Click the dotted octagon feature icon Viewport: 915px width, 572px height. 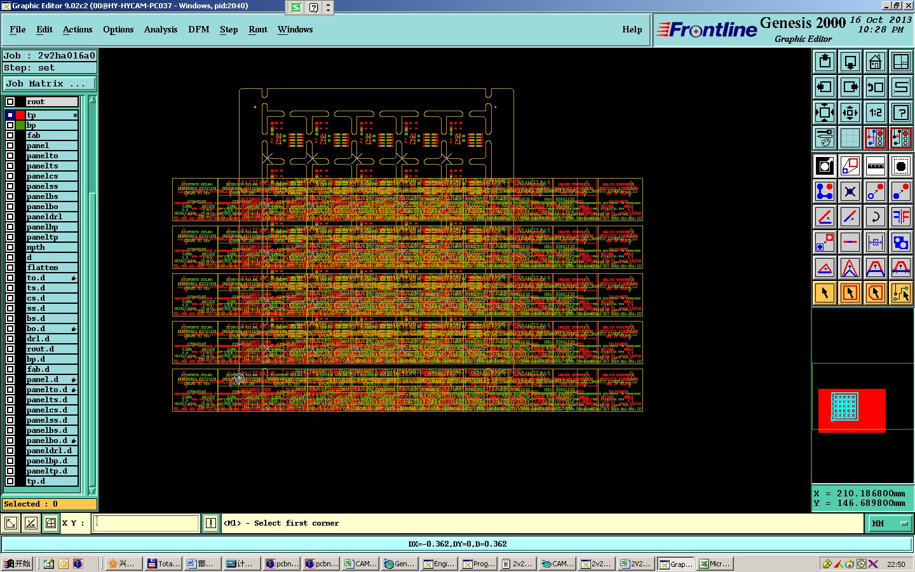(901, 166)
